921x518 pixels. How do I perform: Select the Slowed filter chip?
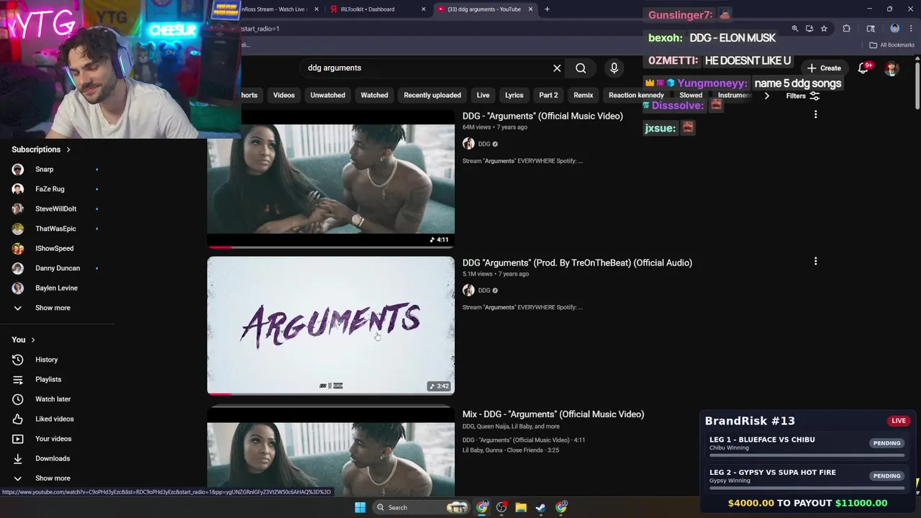[691, 95]
